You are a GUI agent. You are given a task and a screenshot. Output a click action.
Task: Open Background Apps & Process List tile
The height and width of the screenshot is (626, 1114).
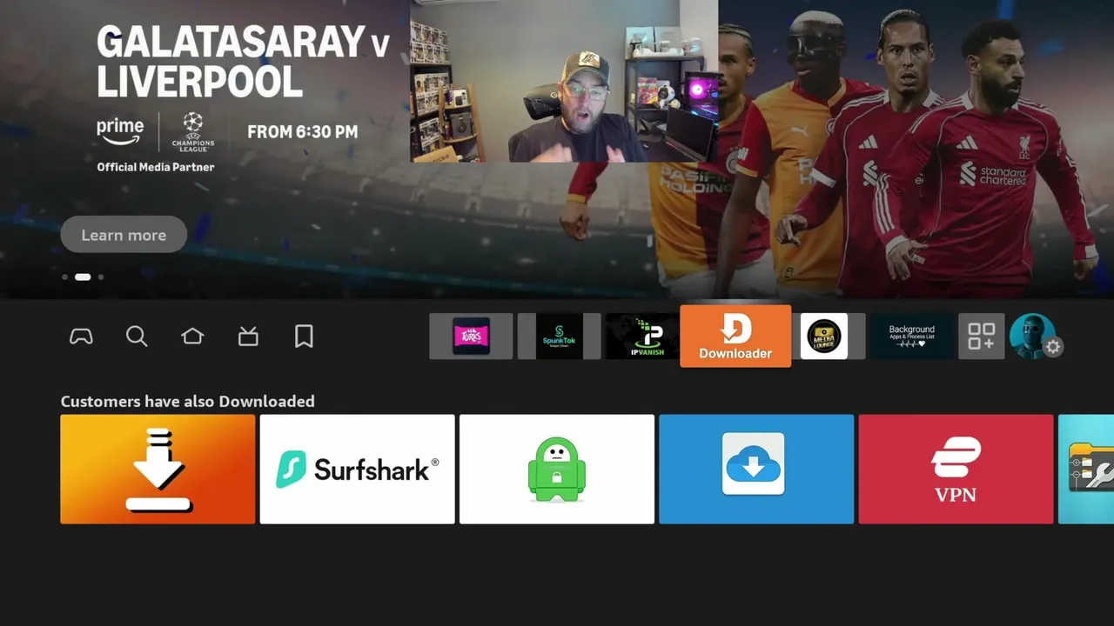point(911,336)
